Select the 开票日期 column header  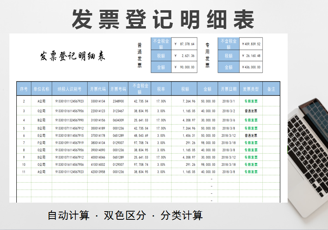(229, 89)
